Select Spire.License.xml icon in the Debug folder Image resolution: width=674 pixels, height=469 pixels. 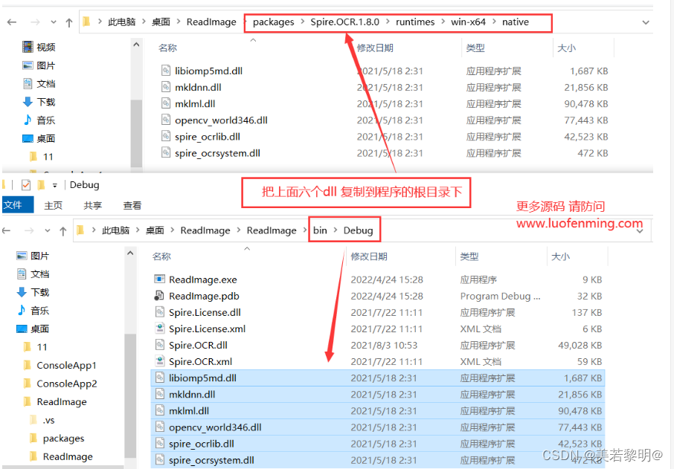click(x=160, y=328)
